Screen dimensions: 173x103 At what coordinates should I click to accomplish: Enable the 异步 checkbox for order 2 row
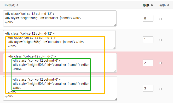click(x=160, y=63)
